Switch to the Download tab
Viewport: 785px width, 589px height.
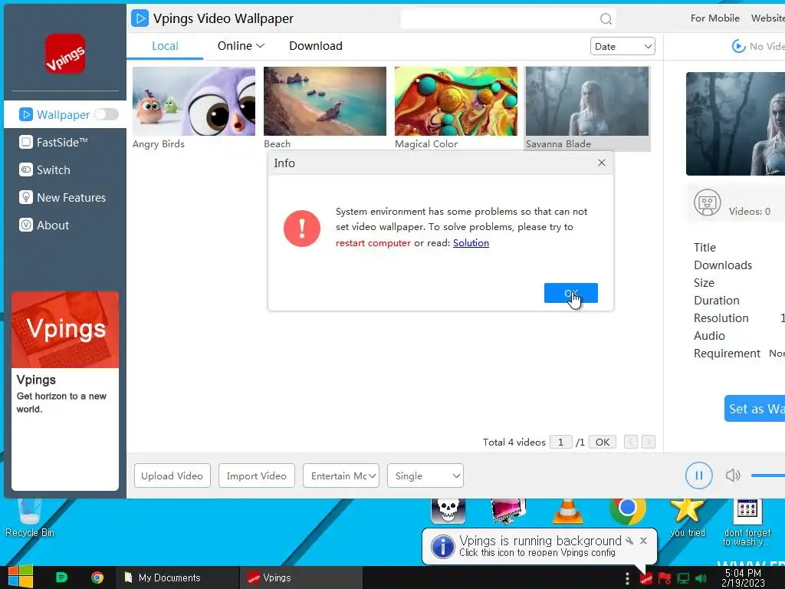coord(316,46)
